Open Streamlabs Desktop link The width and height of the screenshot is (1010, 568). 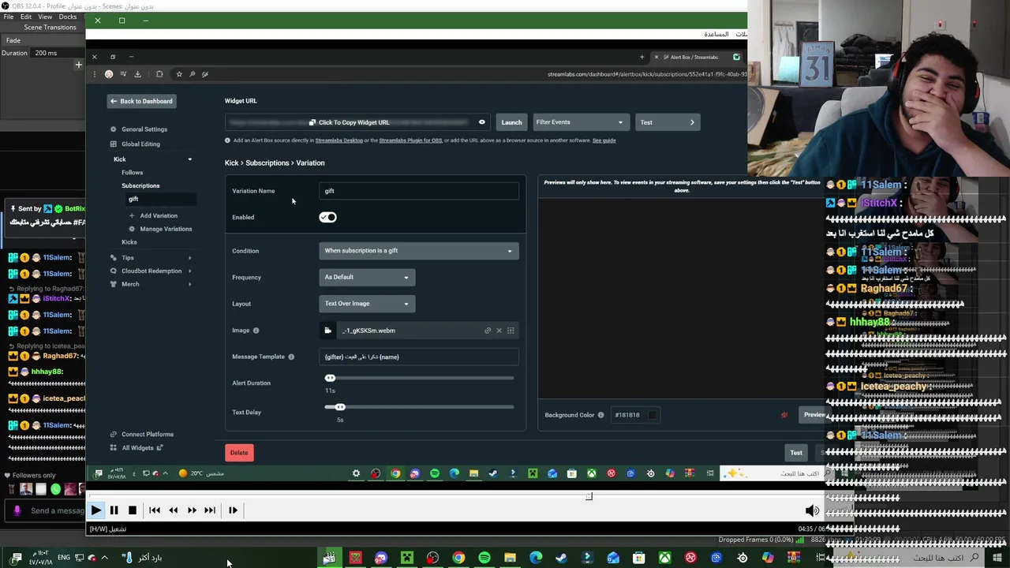click(339, 140)
